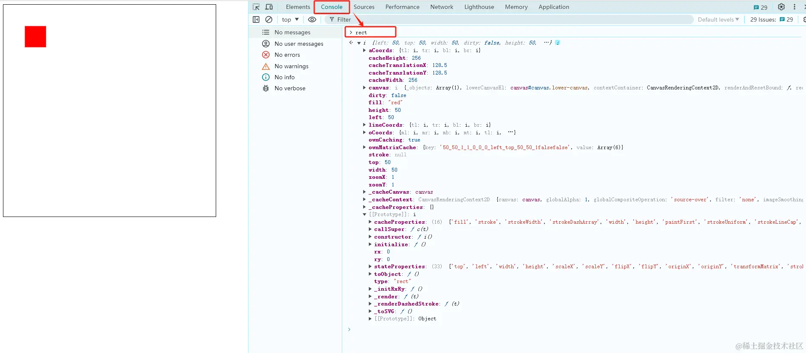Viewport: 806px width, 353px height.
Task: Open the Lighthouse tab
Action: pyautogui.click(x=479, y=7)
